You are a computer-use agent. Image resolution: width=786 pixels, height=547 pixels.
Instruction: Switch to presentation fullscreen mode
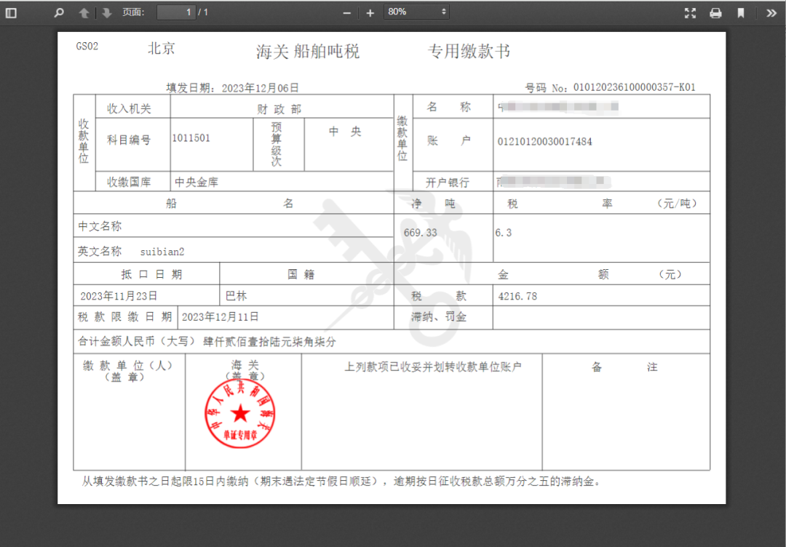pos(690,13)
